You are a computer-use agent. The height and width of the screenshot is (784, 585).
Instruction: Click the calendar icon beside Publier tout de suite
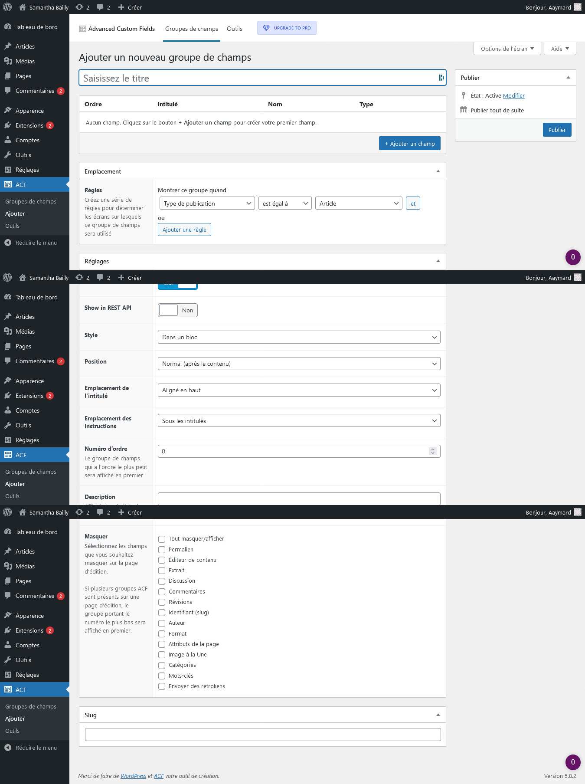click(464, 110)
